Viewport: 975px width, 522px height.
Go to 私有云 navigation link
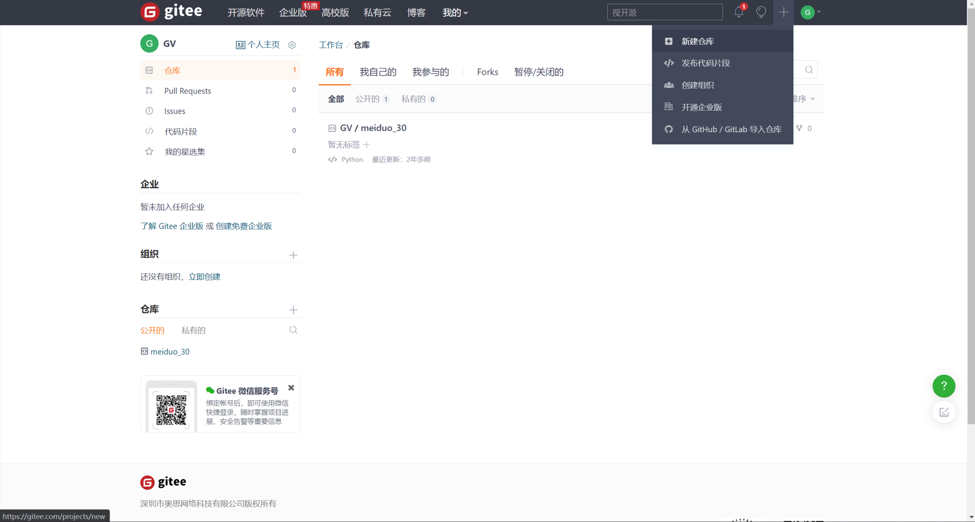coord(377,12)
